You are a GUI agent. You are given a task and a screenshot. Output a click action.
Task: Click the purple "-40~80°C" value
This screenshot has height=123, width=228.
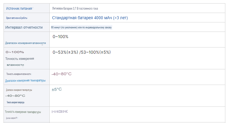click(x=62, y=74)
